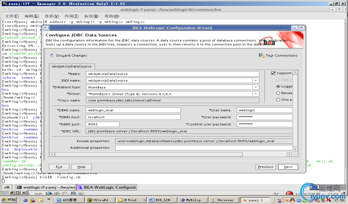Expand the quick launch chevron
The height and width of the screenshot is (204, 348).
pos(49,199)
